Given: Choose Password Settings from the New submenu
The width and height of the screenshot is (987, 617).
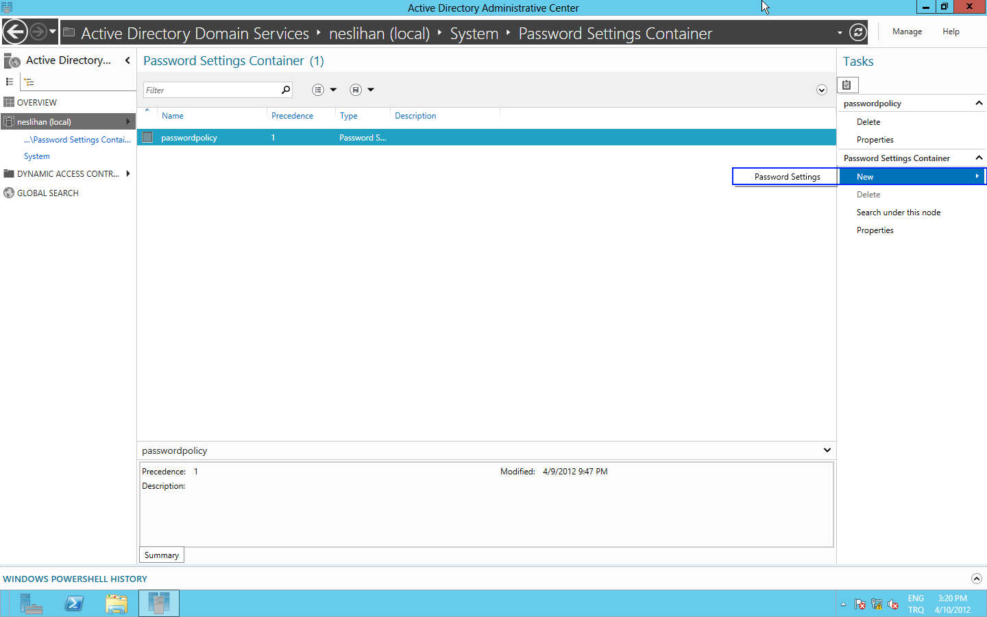Looking at the screenshot, I should (786, 176).
